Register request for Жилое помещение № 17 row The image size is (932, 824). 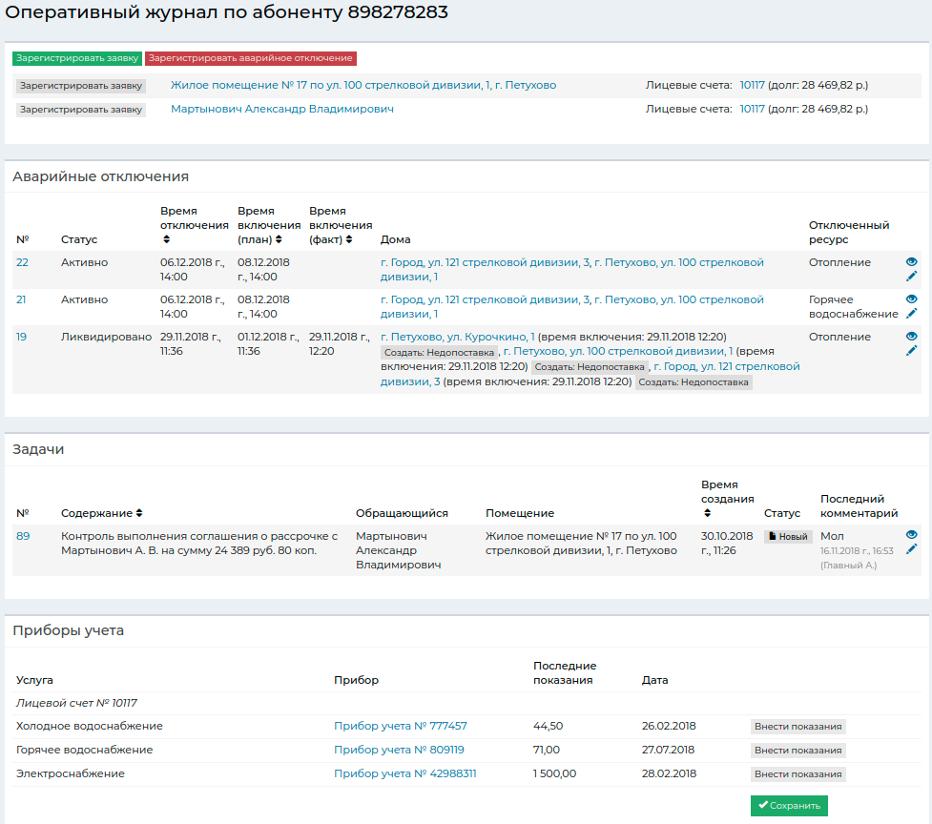click(x=81, y=86)
